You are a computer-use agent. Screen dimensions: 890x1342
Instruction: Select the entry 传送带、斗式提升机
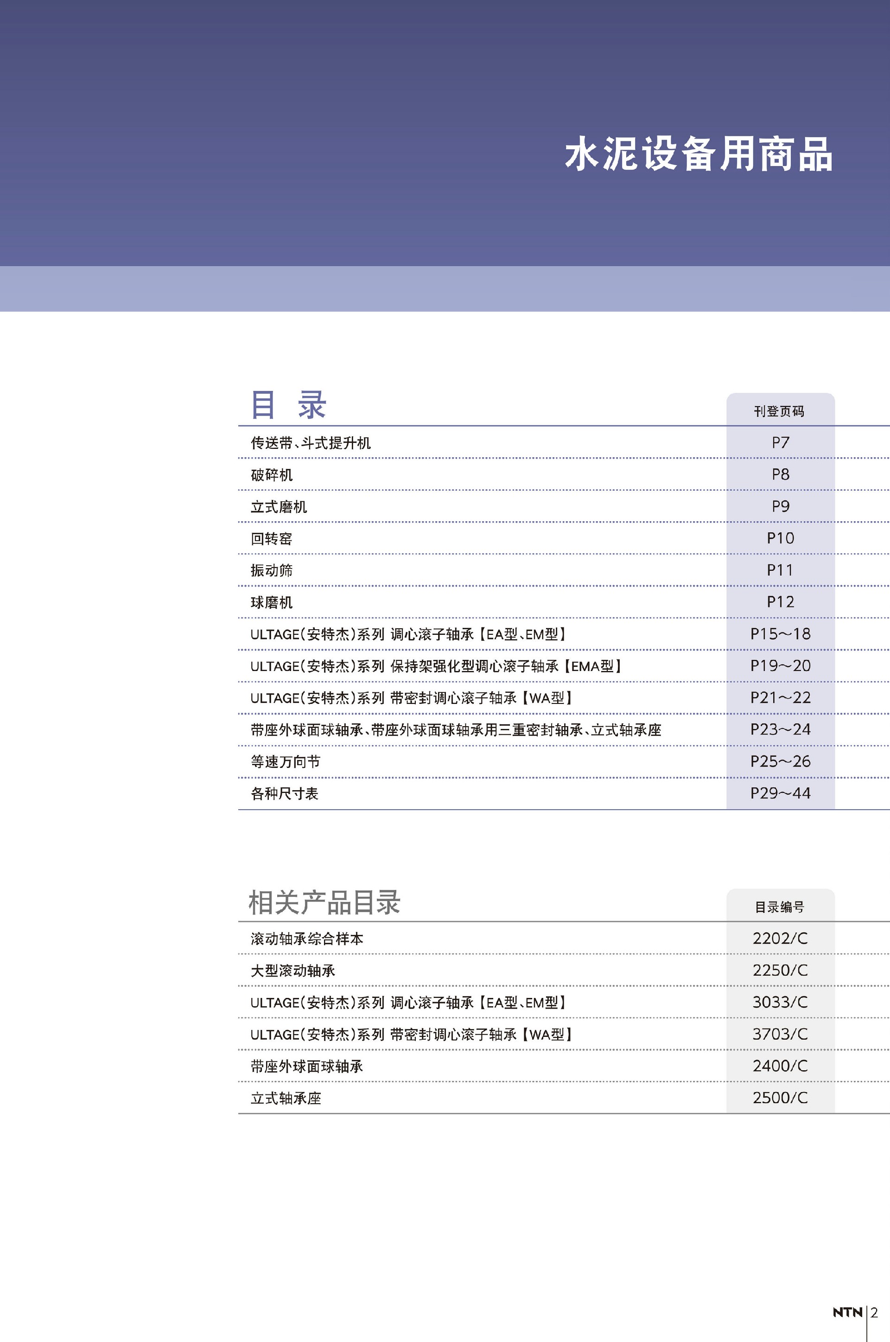coord(311,443)
